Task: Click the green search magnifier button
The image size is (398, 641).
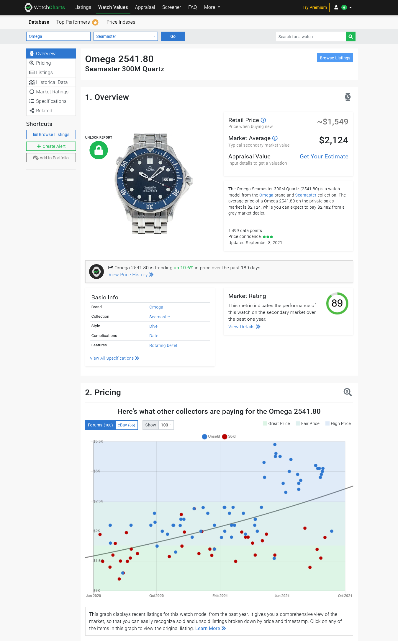Action: tap(350, 37)
